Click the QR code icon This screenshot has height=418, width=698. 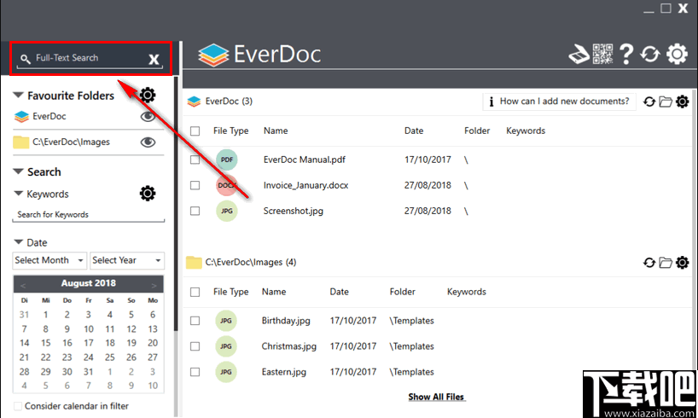(602, 55)
